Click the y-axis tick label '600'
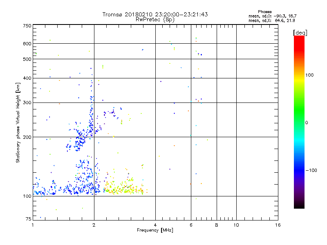The width and height of the screenshot is (327, 245). point(27,44)
